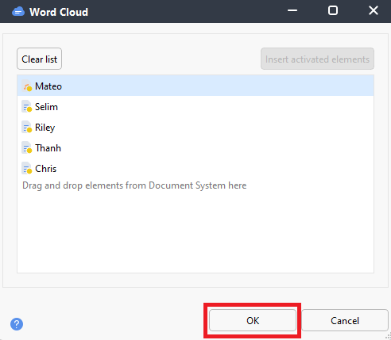Viewport: 391px width, 340px height.
Task: Click the Word Cloud app icon in title bar
Action: [x=18, y=12]
